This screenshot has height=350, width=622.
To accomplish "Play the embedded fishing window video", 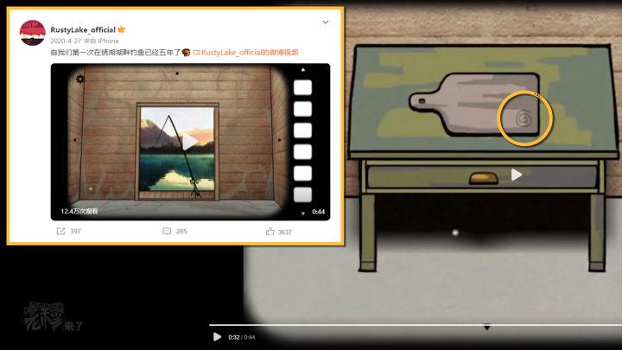I will (x=188, y=142).
